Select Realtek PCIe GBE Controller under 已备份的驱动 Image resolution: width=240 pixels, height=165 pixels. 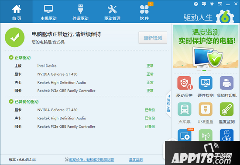click(x=85, y=126)
